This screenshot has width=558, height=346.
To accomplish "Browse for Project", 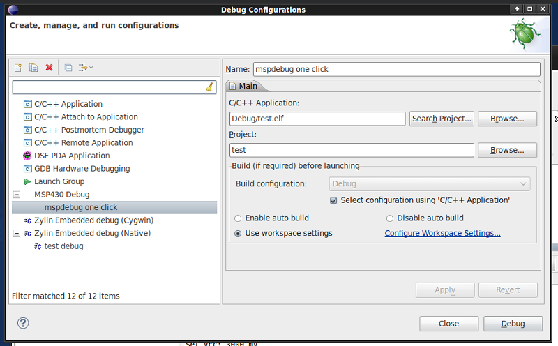I will pos(507,150).
